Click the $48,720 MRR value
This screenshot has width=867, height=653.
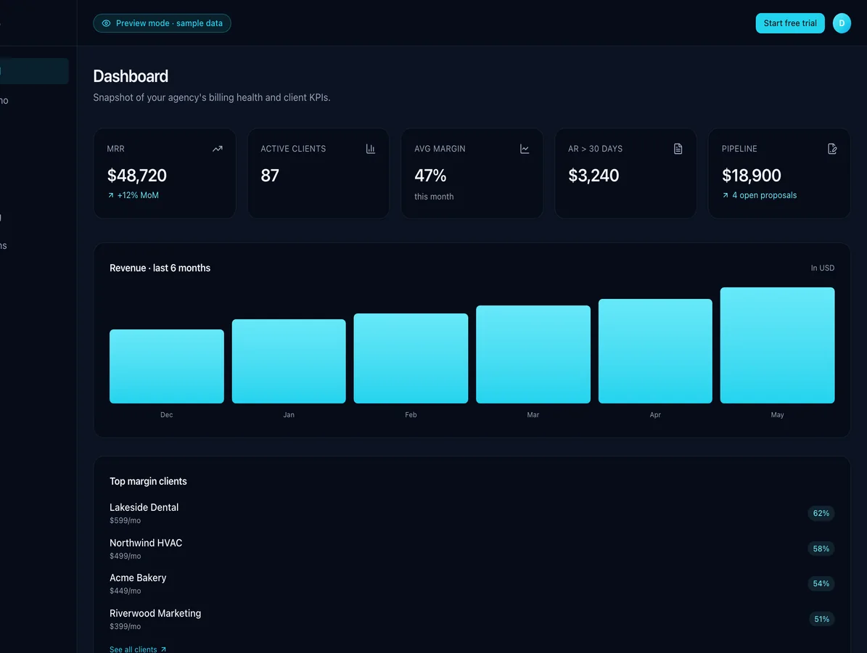pyautogui.click(x=136, y=176)
